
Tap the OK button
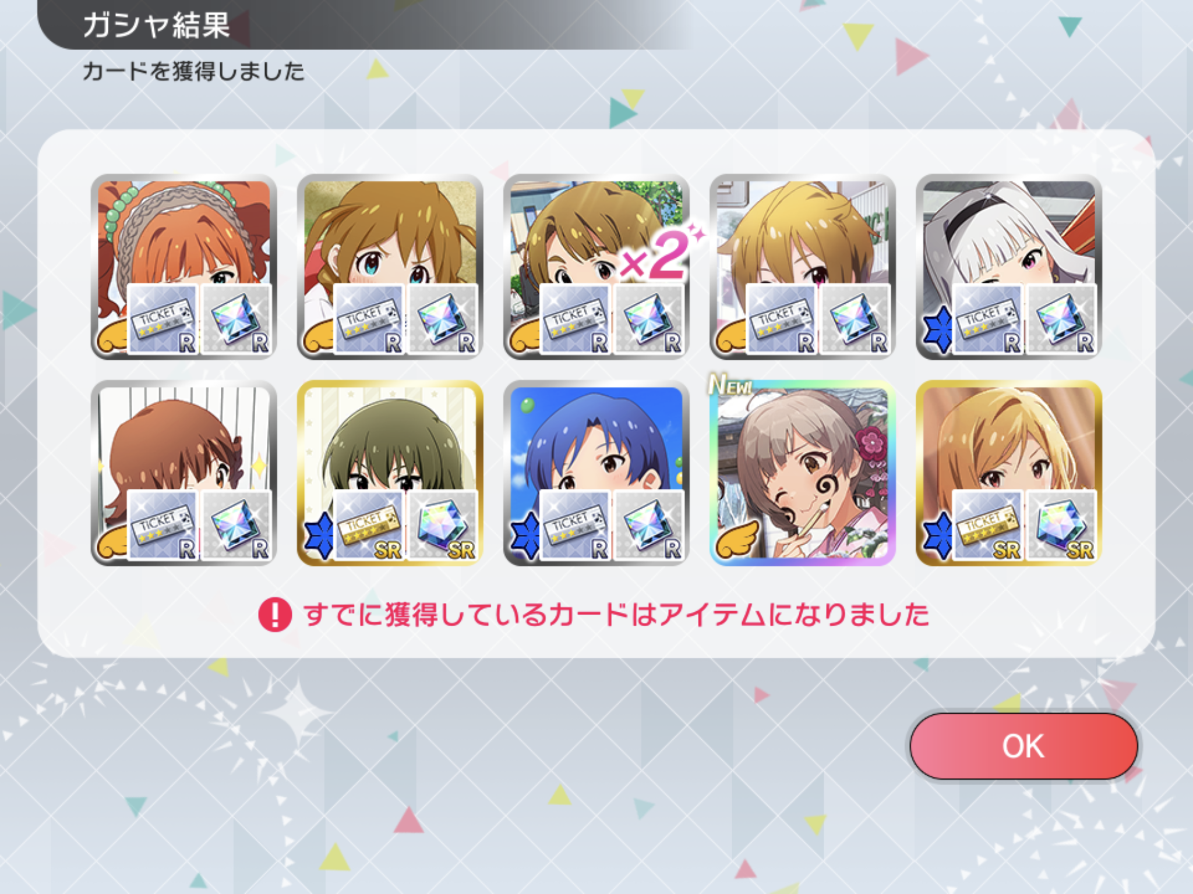click(x=1023, y=746)
